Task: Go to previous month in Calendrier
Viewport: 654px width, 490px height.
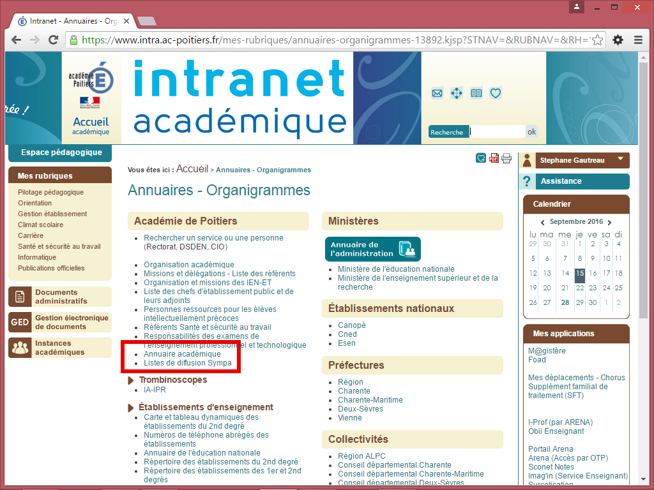Action: (543, 223)
